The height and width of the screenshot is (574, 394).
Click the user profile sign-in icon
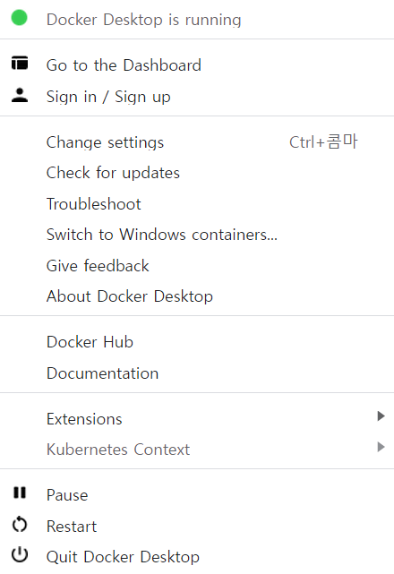point(20,95)
